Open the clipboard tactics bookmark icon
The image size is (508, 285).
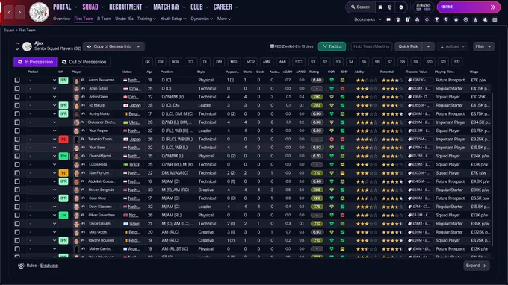tap(408, 19)
